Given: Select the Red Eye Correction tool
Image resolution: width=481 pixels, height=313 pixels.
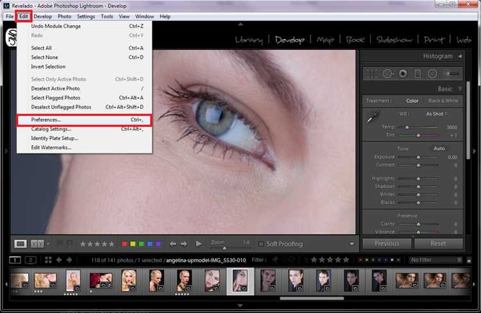Looking at the screenshot, I should 403,74.
